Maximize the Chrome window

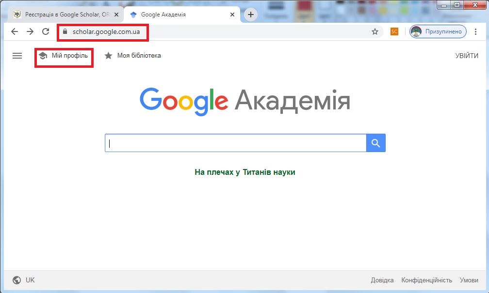click(457, 5)
